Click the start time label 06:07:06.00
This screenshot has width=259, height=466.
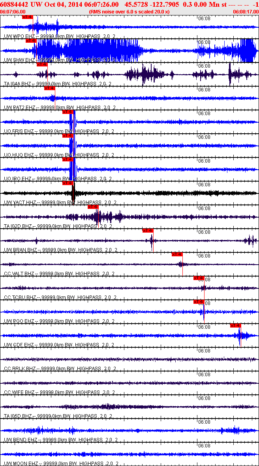tap(13, 11)
